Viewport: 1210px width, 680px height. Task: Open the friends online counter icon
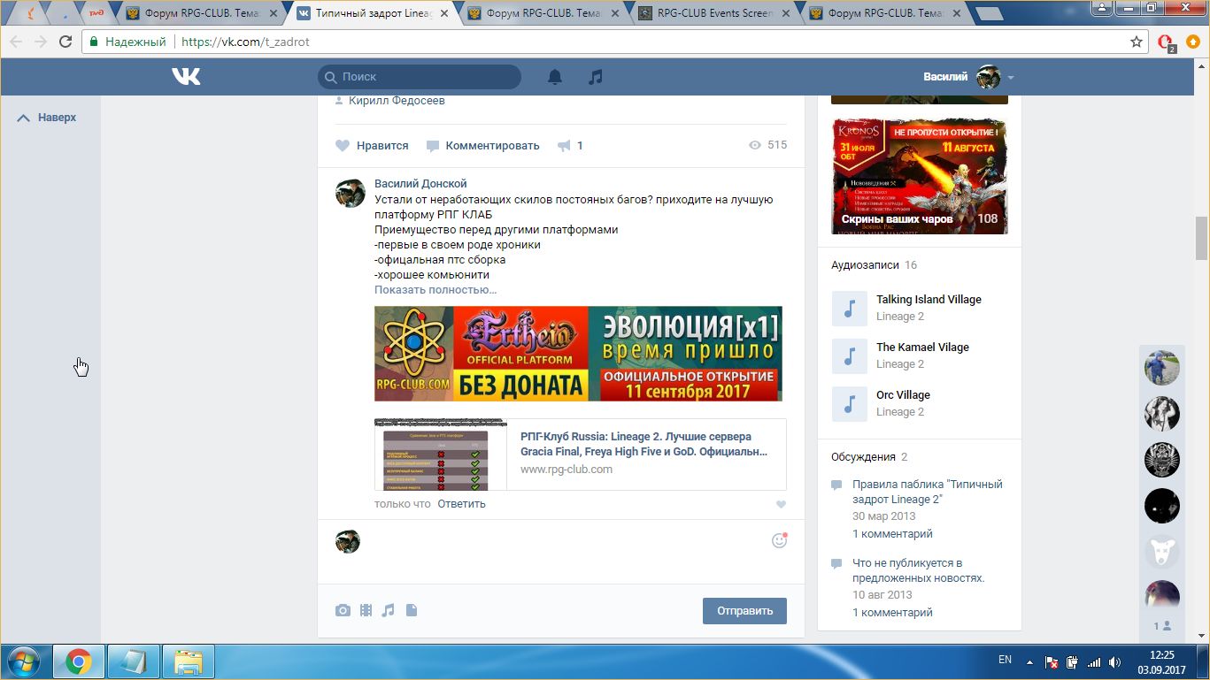[x=1162, y=626]
